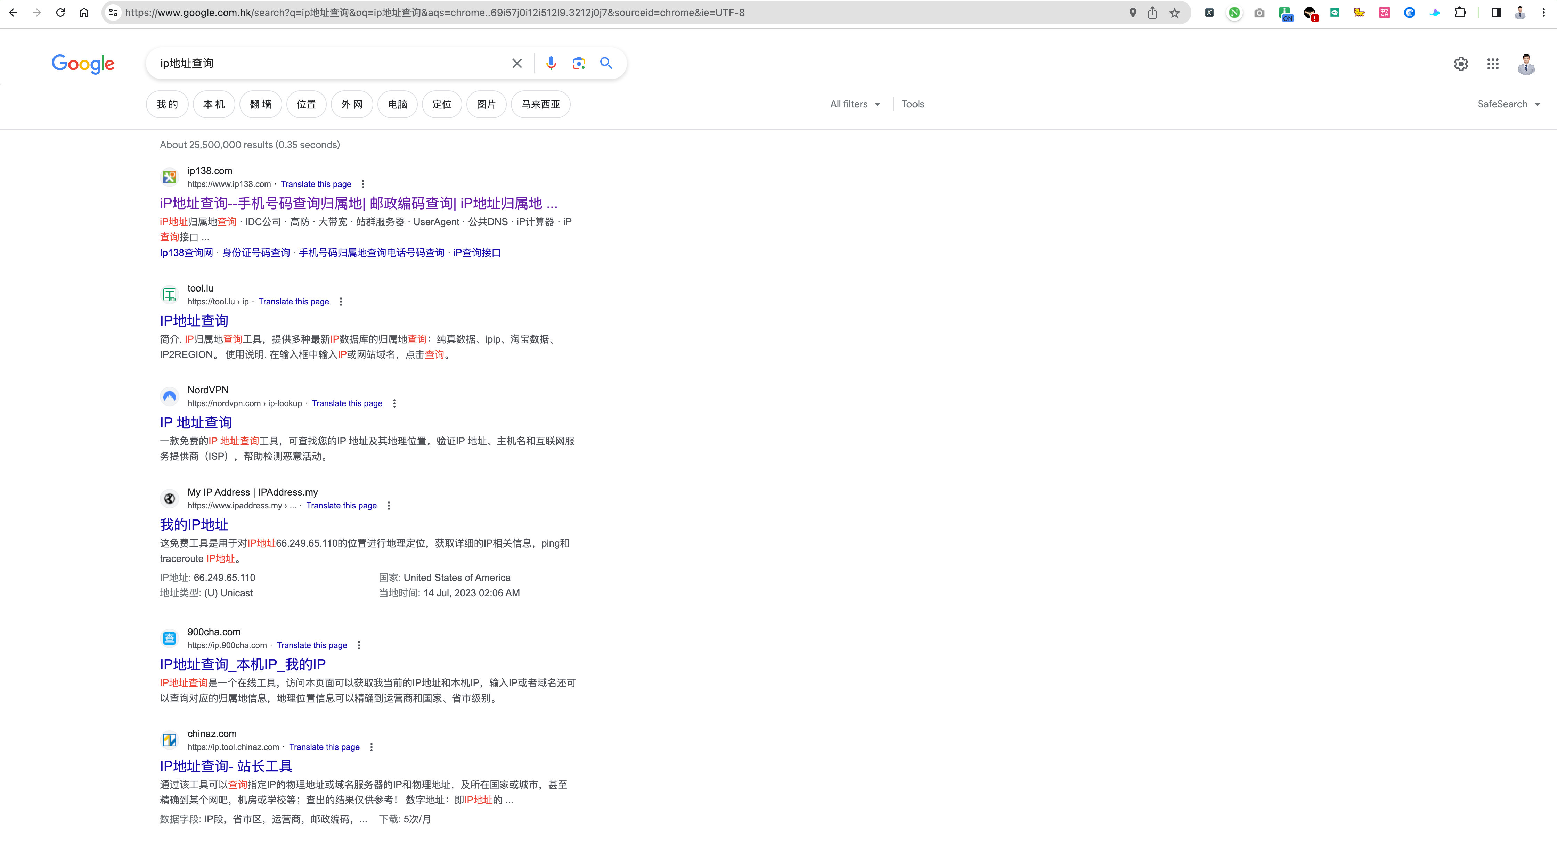
Task: Click the blue magnifier search button
Action: point(606,64)
